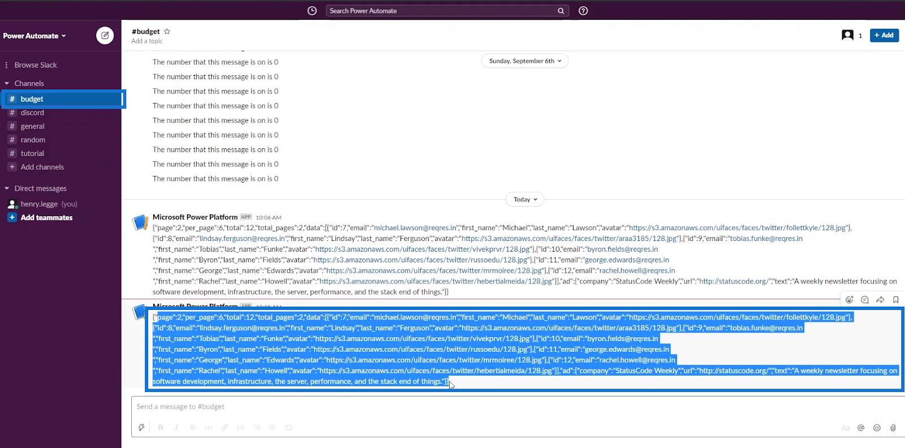Screen dimensions: 905x448
Task: Select the budget channel
Action: click(x=62, y=99)
